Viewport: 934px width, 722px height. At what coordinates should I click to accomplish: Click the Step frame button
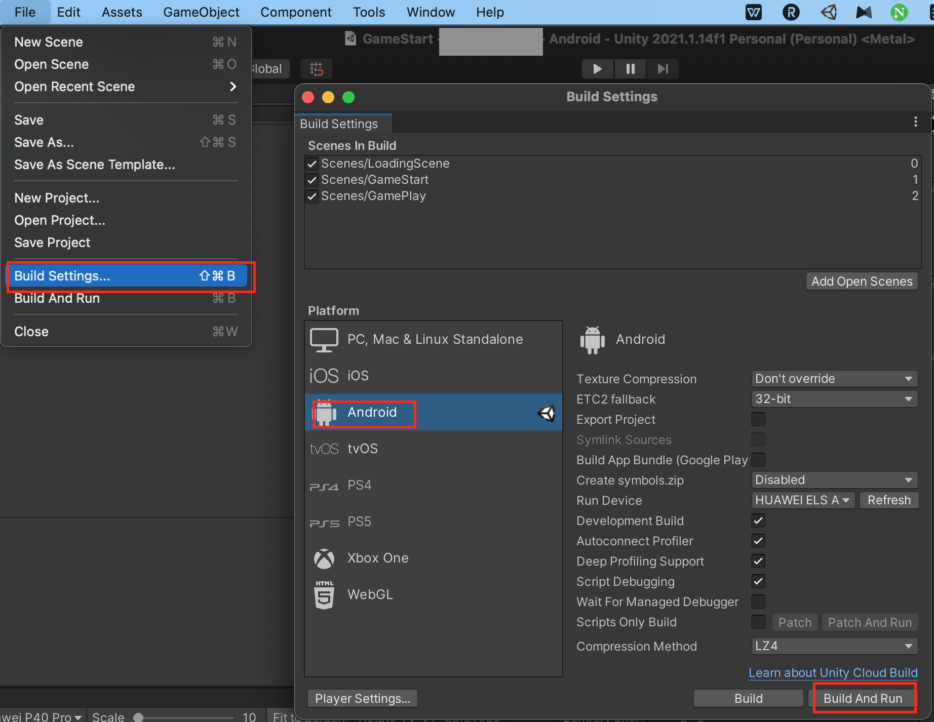click(x=663, y=69)
